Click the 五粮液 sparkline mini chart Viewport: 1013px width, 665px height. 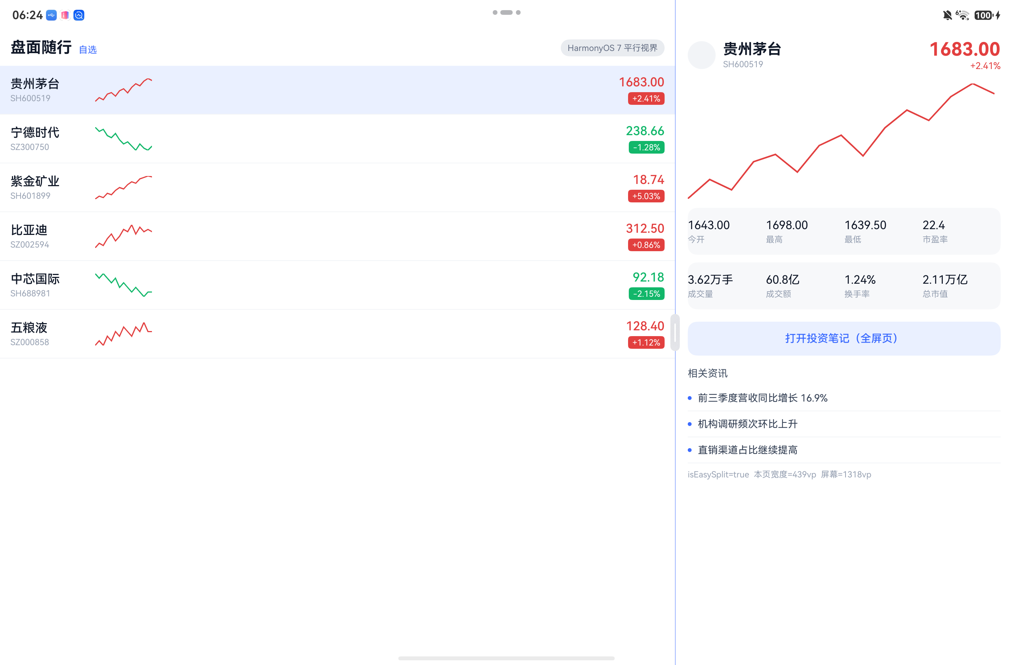(x=123, y=334)
